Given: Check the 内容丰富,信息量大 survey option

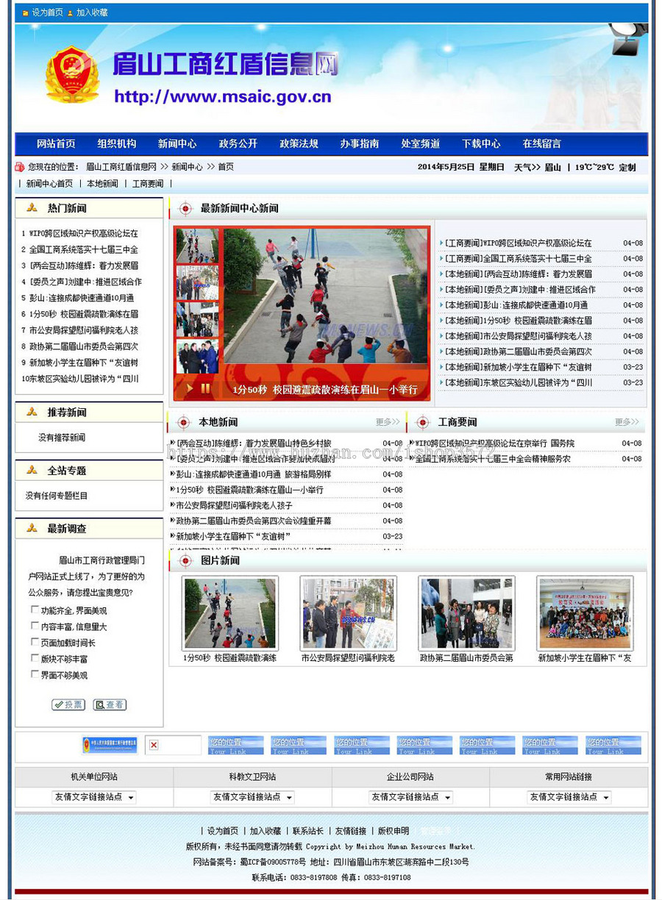Looking at the screenshot, I should [x=34, y=627].
